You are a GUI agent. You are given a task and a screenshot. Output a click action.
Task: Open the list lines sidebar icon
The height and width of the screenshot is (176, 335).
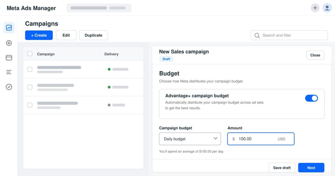[x=9, y=72]
